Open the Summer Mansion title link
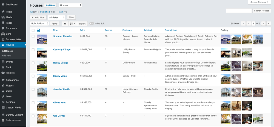274x127 pixels. pyautogui.click(x=63, y=36)
